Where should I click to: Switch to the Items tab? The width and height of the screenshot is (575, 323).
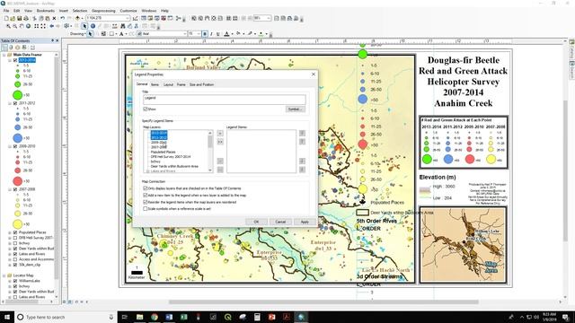click(x=155, y=84)
